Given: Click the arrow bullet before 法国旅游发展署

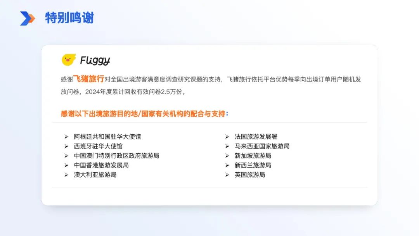Looking at the screenshot, I should click(227, 137).
